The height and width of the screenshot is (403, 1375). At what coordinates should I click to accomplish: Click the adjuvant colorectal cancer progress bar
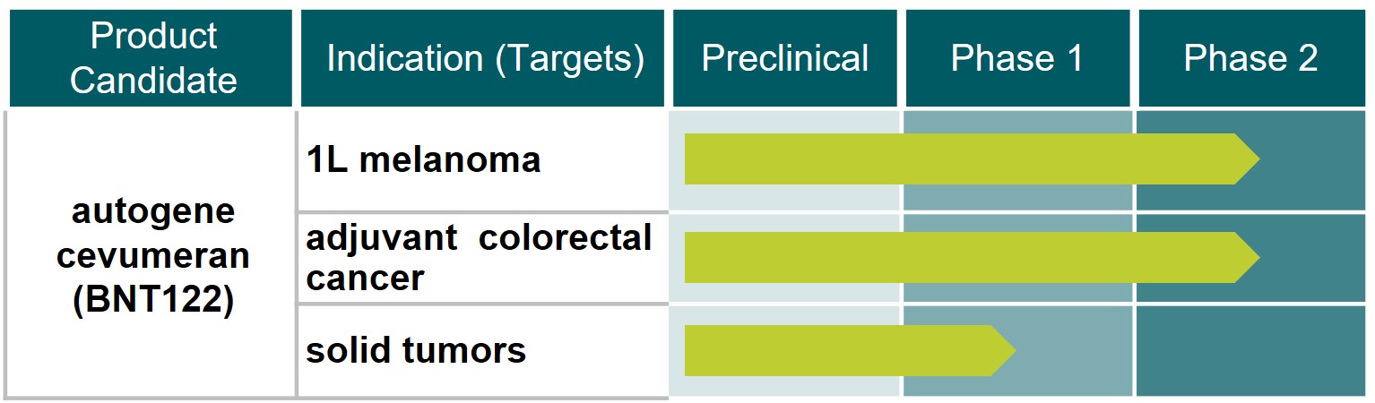click(959, 257)
